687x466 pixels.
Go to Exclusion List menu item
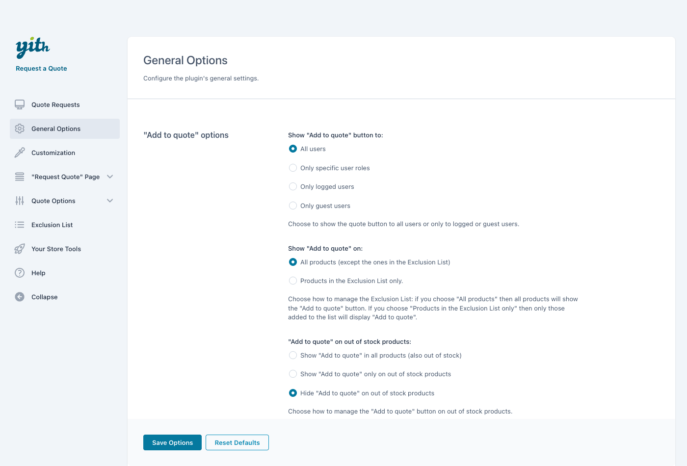[65, 225]
